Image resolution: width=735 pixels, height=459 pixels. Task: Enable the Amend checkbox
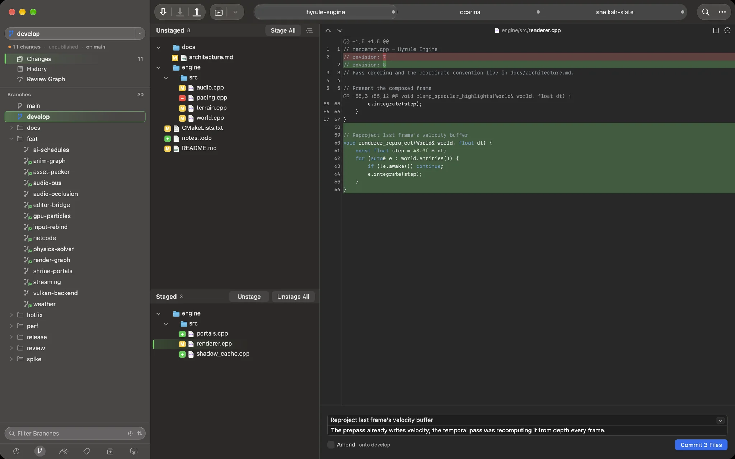tap(331, 445)
